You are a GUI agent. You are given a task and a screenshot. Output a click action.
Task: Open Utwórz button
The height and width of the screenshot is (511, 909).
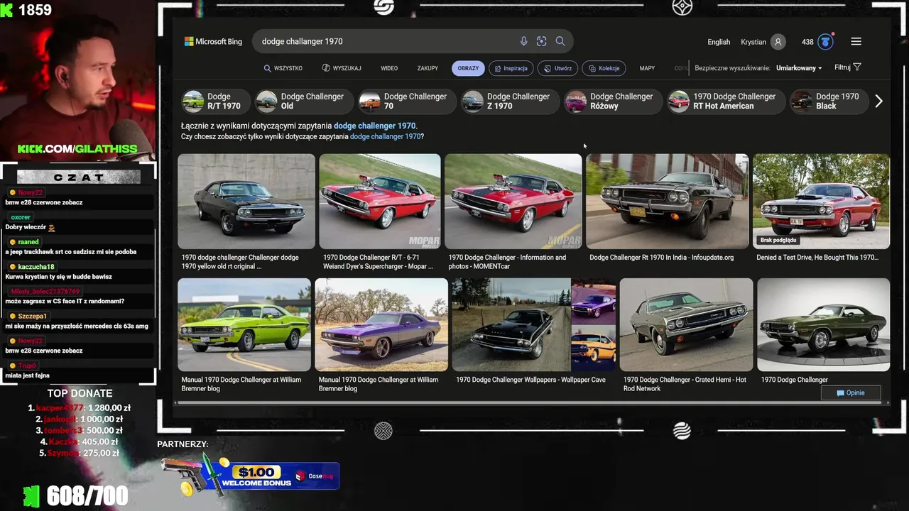[x=557, y=68]
